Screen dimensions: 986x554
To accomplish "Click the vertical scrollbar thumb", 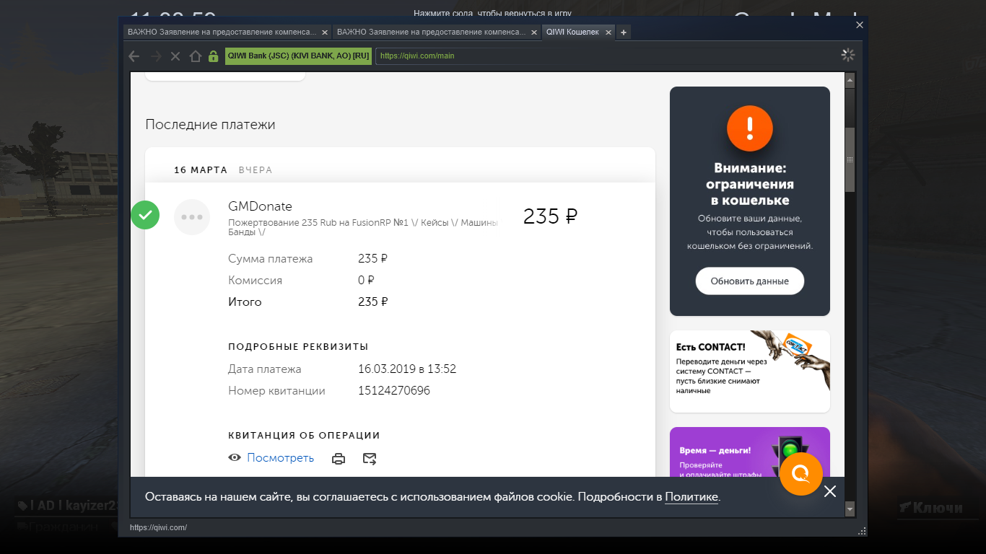I will point(850,159).
